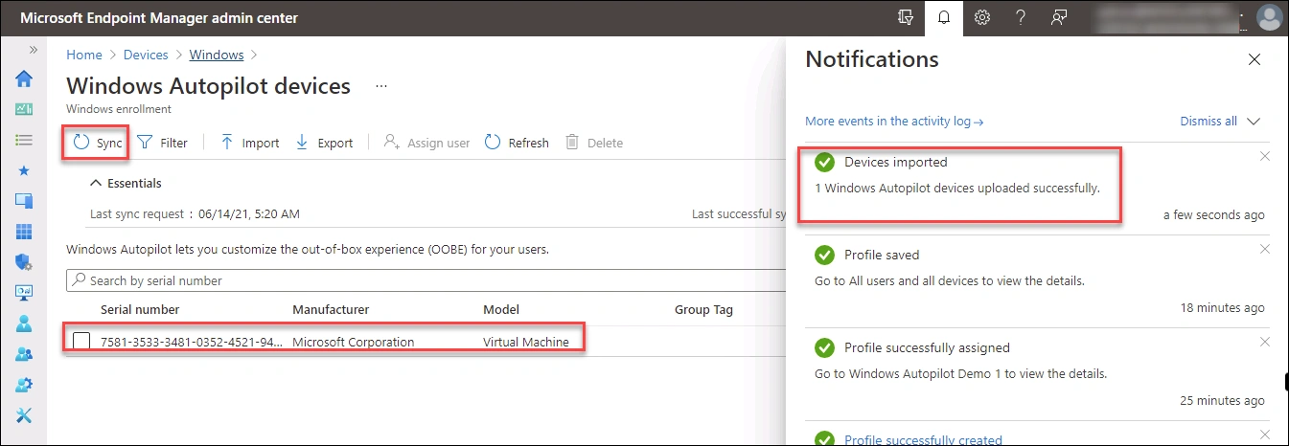
Task: Go to Windows breadcrumb
Action: pyautogui.click(x=217, y=55)
